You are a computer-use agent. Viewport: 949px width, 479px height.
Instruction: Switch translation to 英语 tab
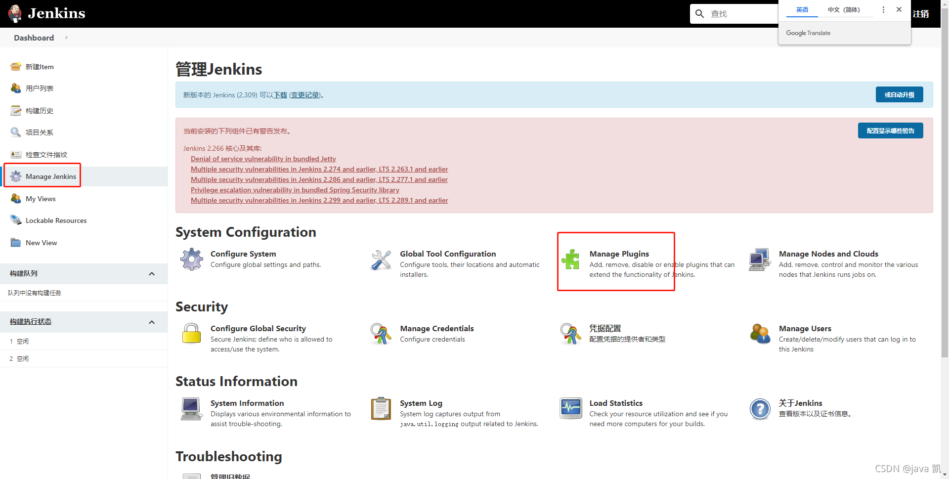(802, 10)
